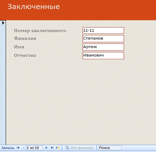Click the 'Запись:' navigation label
156x152 pixels.
[x=8, y=148]
